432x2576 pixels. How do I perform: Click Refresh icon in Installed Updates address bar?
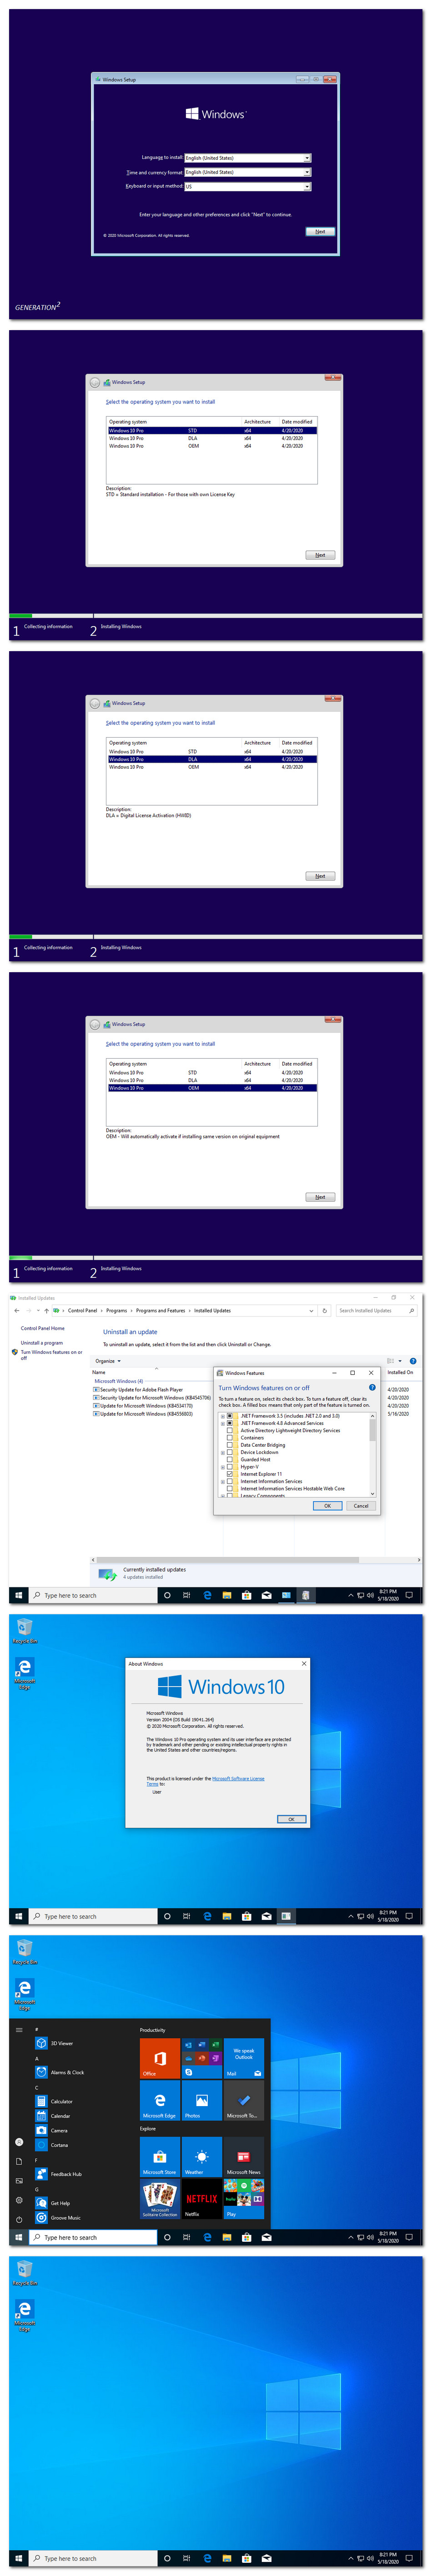pos(324,1310)
